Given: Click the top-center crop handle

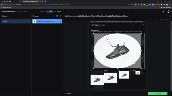Looking at the screenshot, I should point(117,33).
